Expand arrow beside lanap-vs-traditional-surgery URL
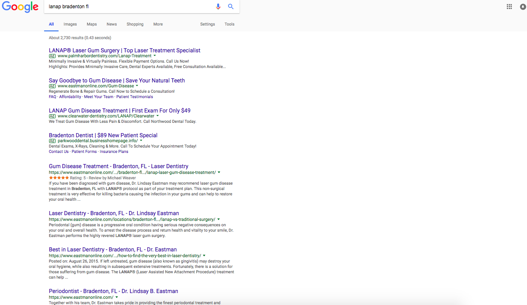Viewport: 527px width, 305px height. [219, 219]
